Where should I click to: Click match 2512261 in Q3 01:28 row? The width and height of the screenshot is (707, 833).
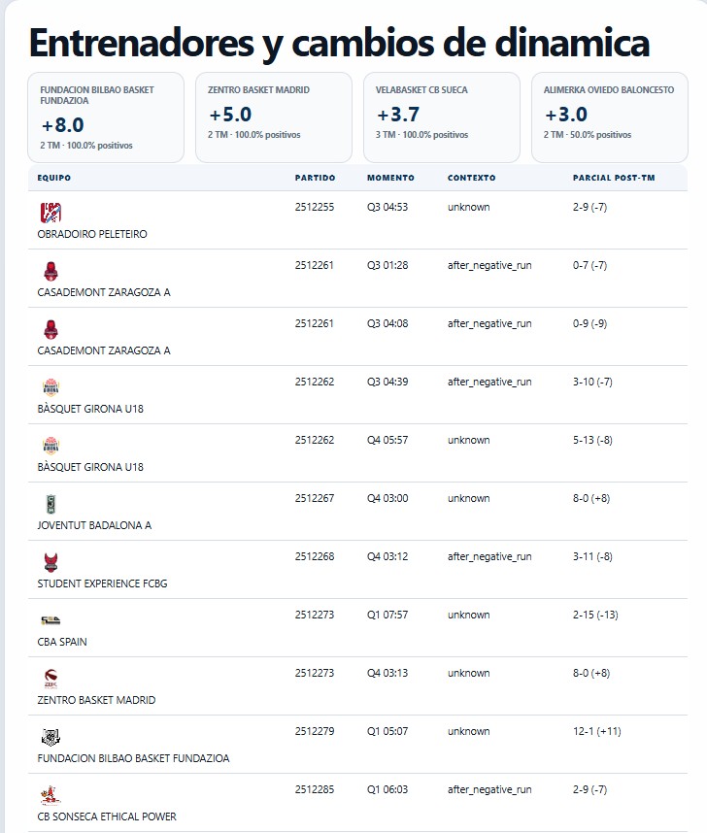click(x=315, y=266)
